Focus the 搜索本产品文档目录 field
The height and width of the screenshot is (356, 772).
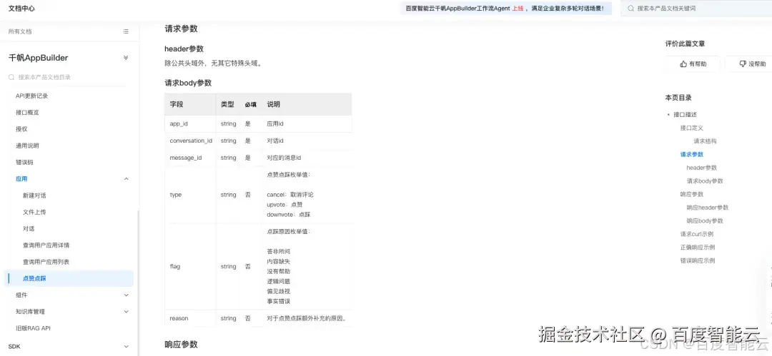(x=67, y=77)
